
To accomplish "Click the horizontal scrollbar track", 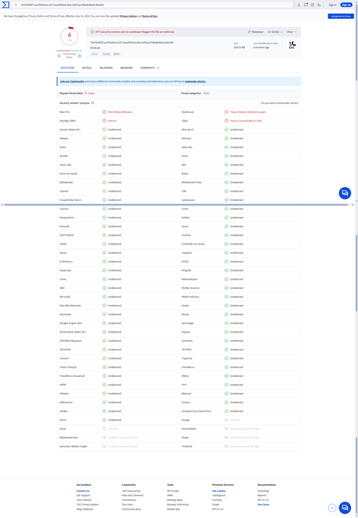I will (176, 205).
